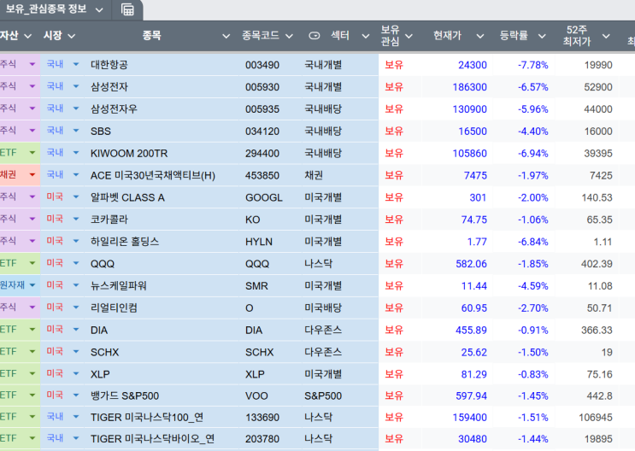
Task: Open asset dropdown for TIGER 미국나스닥100_연 row
Action: (x=32, y=417)
